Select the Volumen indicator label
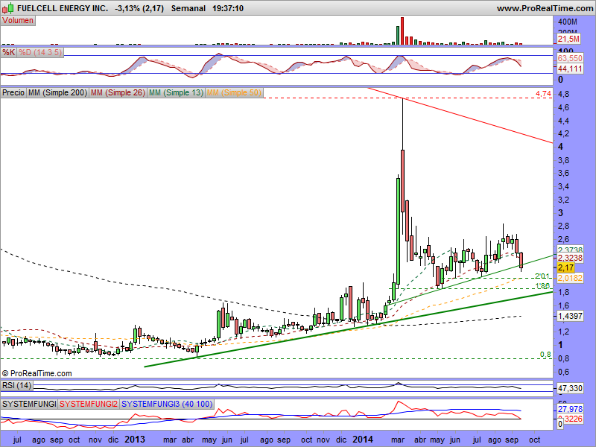 [18, 21]
